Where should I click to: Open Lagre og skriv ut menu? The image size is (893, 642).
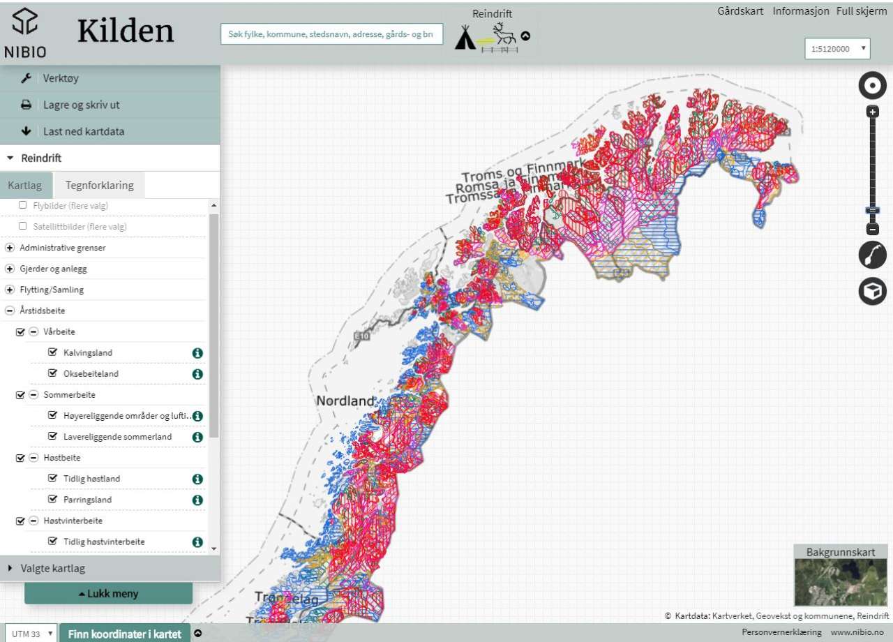(110, 105)
